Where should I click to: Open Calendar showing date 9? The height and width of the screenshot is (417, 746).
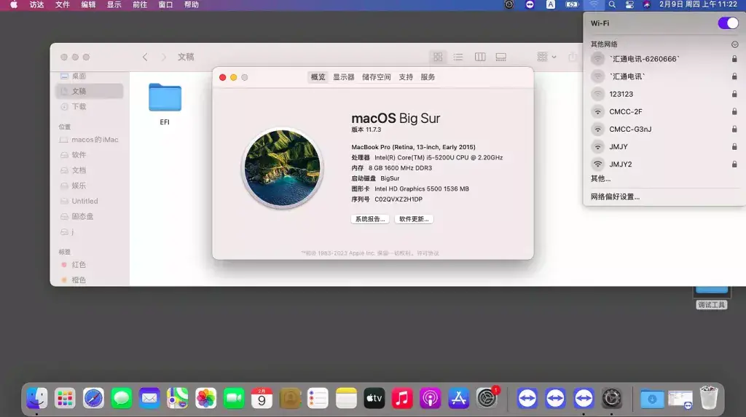pyautogui.click(x=262, y=398)
